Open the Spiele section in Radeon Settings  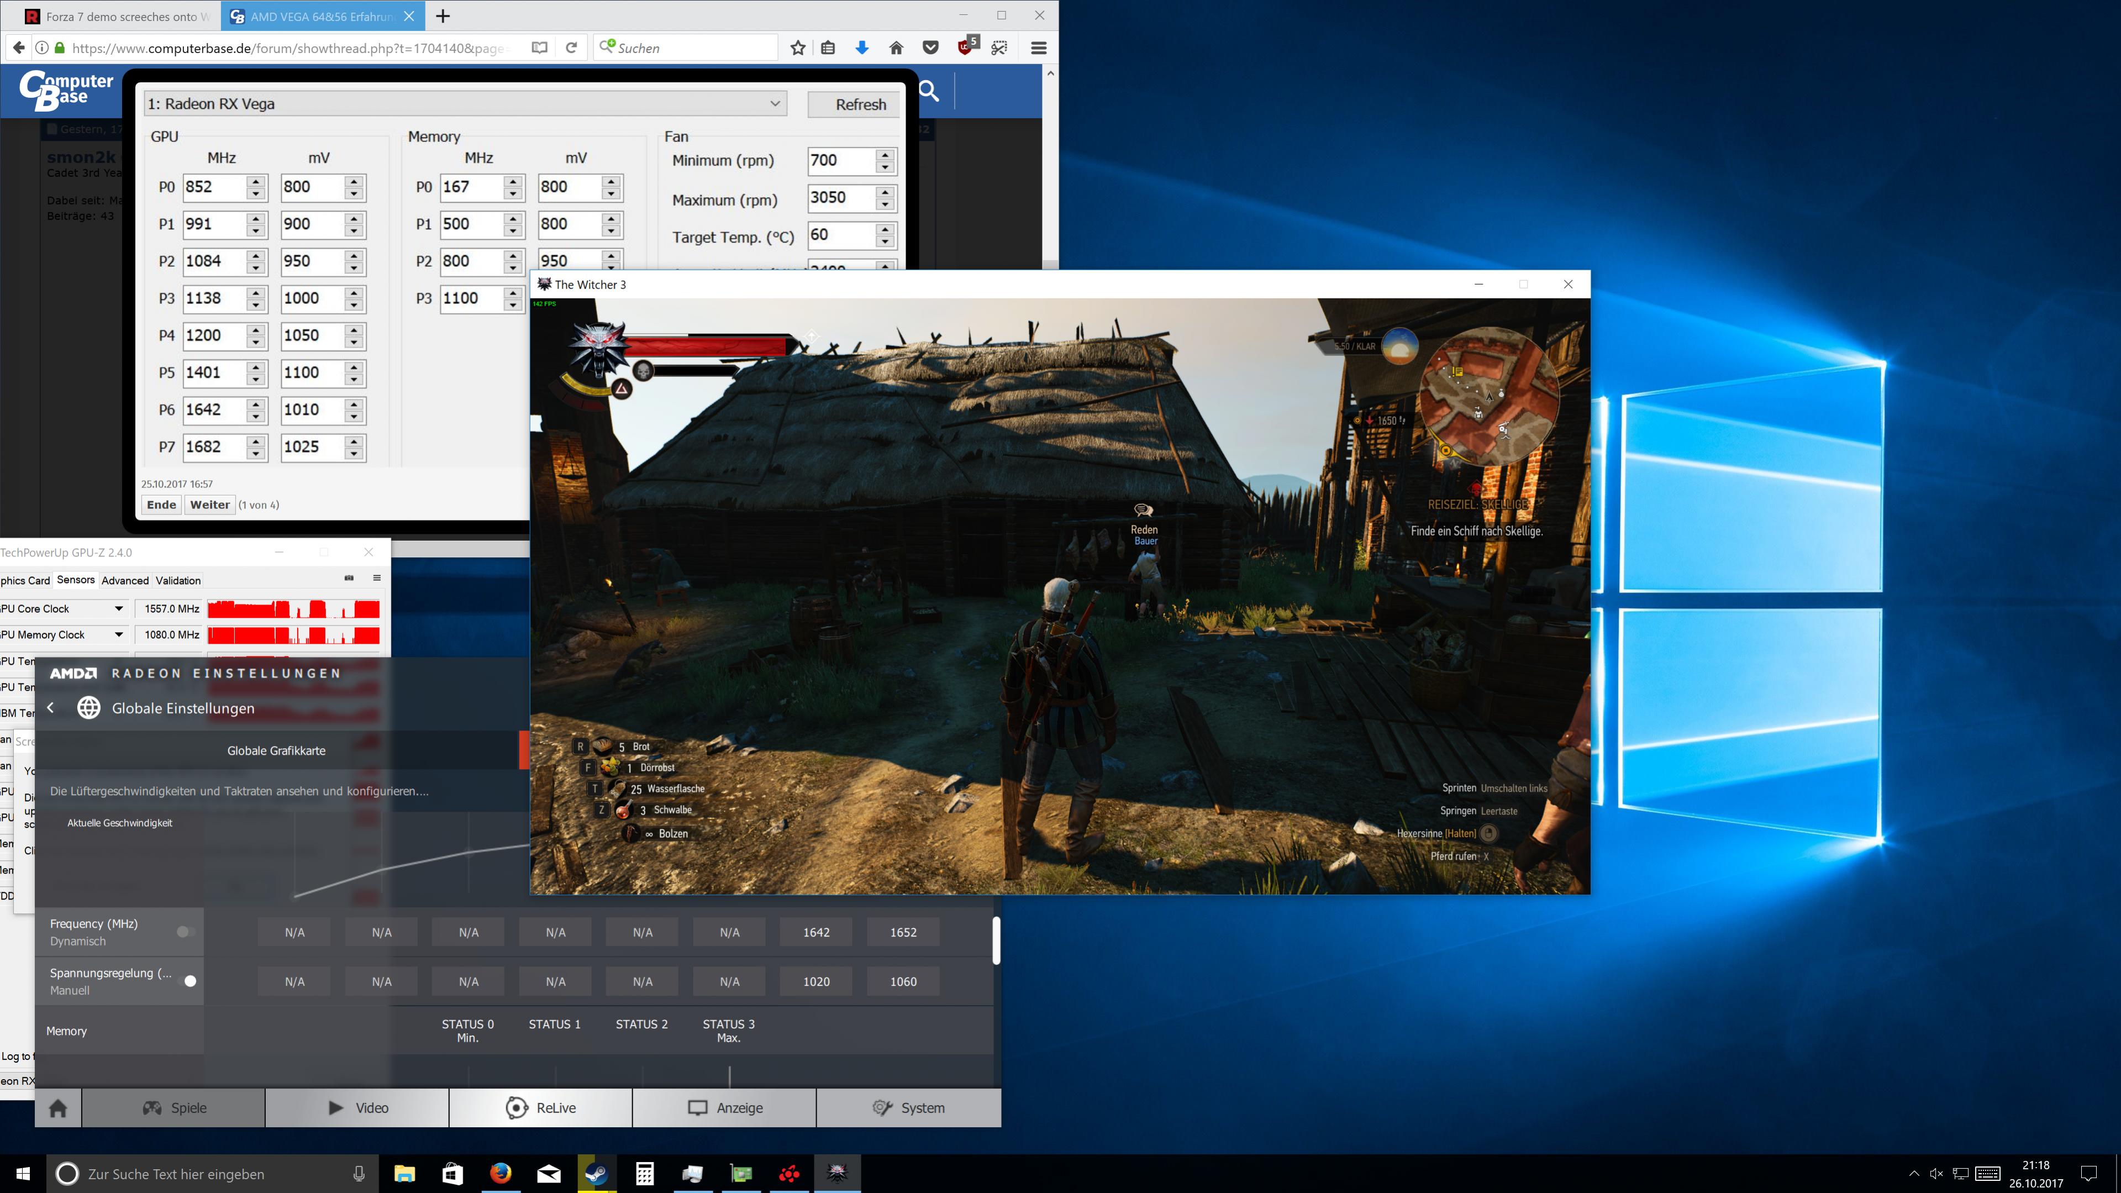click(x=173, y=1108)
